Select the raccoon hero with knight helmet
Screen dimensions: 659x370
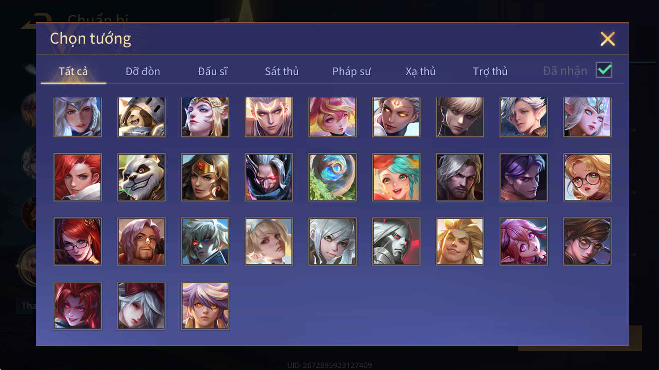(141, 117)
